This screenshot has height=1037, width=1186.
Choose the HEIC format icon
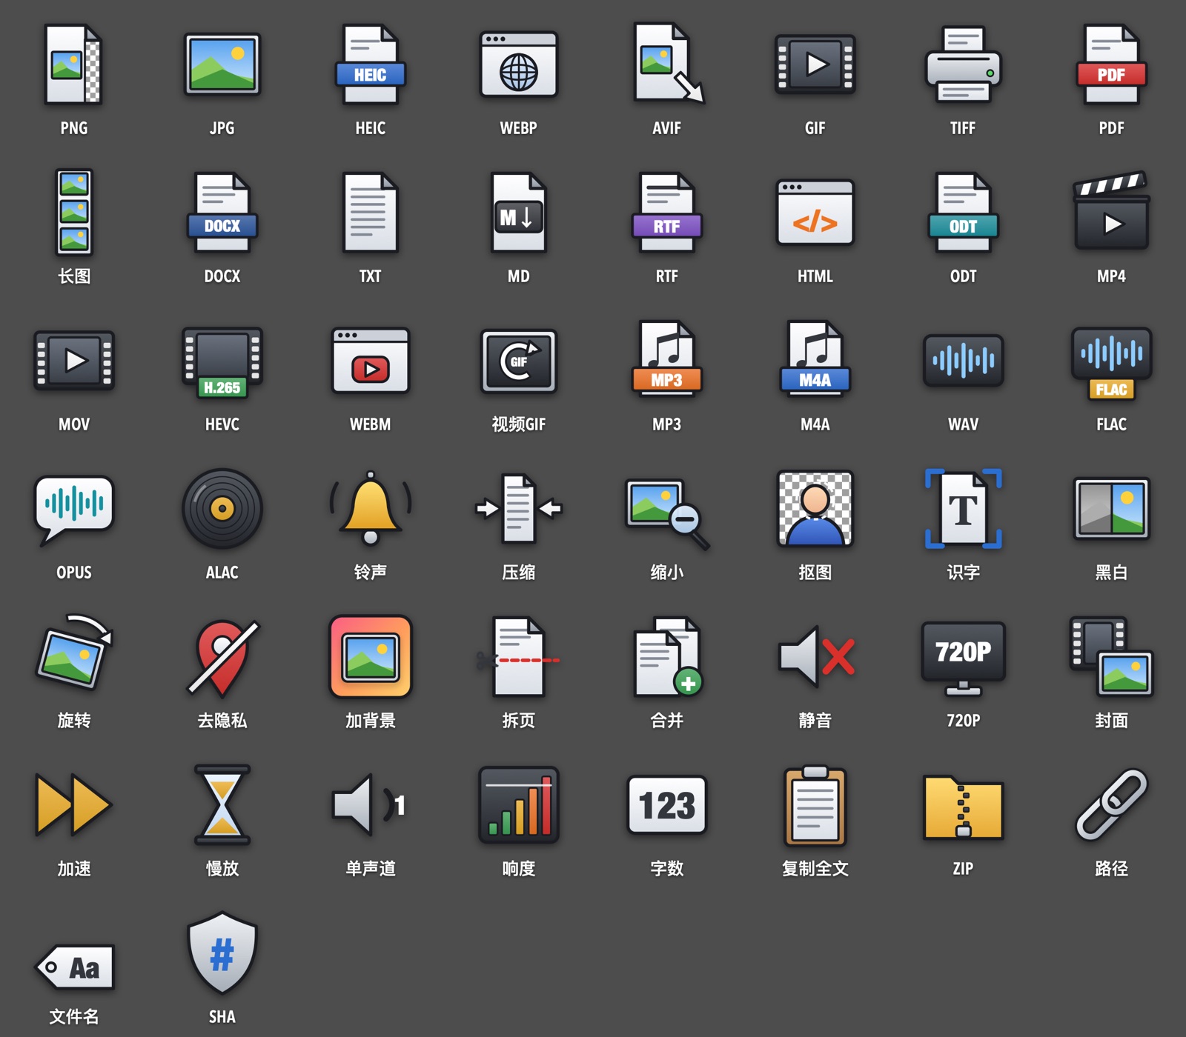click(370, 64)
